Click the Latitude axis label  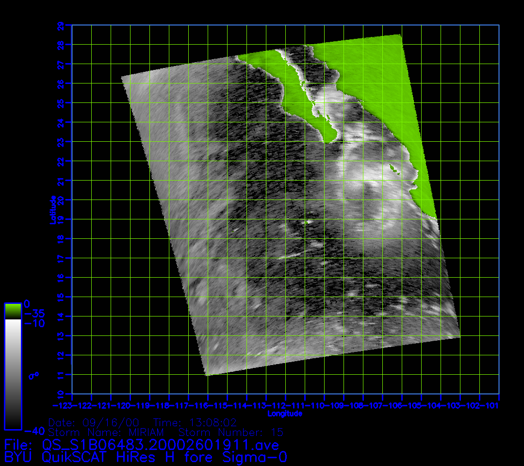point(52,210)
